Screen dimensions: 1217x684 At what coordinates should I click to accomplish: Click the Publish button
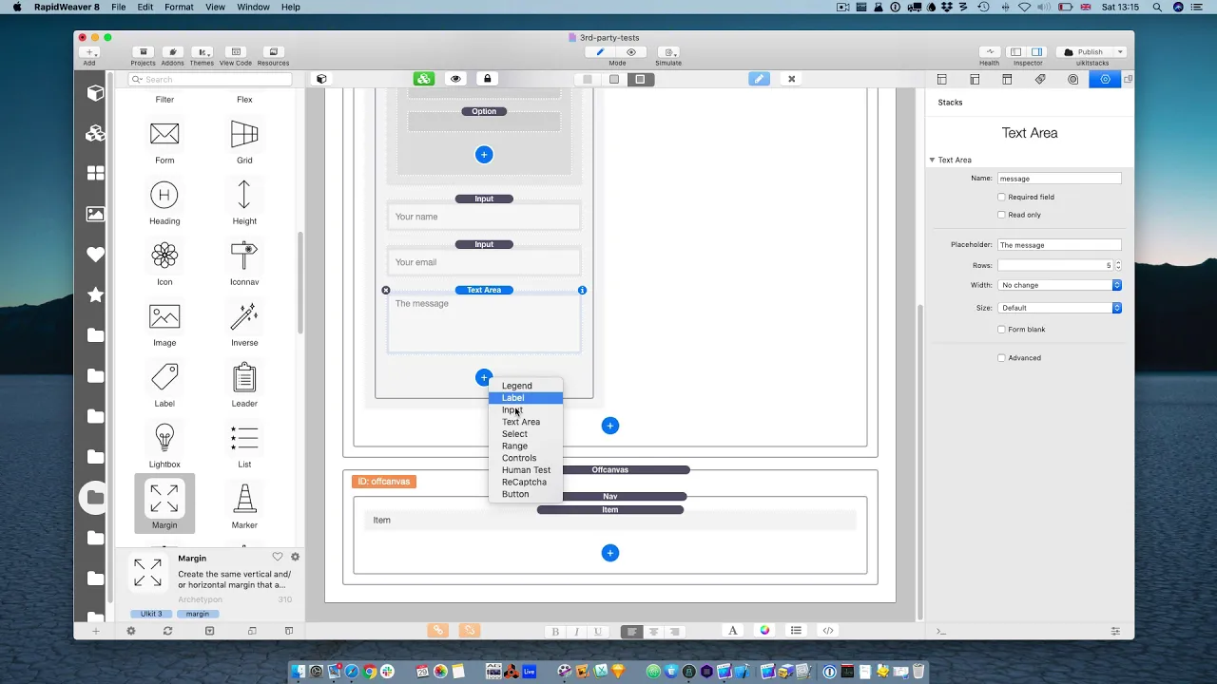(1084, 52)
